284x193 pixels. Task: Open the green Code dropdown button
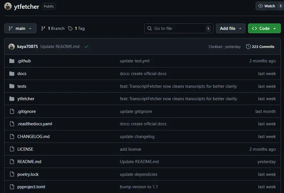click(264, 28)
